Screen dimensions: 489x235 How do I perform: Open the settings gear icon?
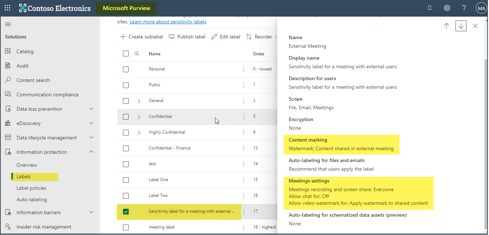pyautogui.click(x=447, y=8)
